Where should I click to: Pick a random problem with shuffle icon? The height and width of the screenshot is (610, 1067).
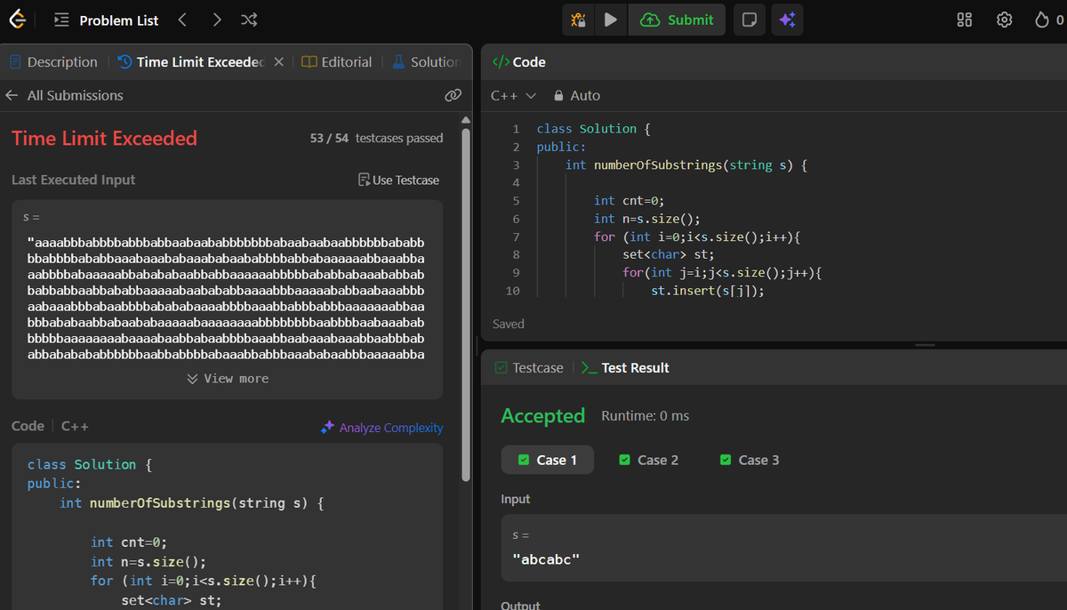click(250, 20)
